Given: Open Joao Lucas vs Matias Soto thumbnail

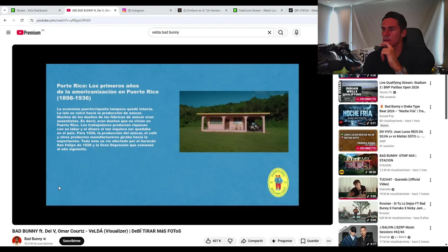Looking at the screenshot, I should [358, 140].
